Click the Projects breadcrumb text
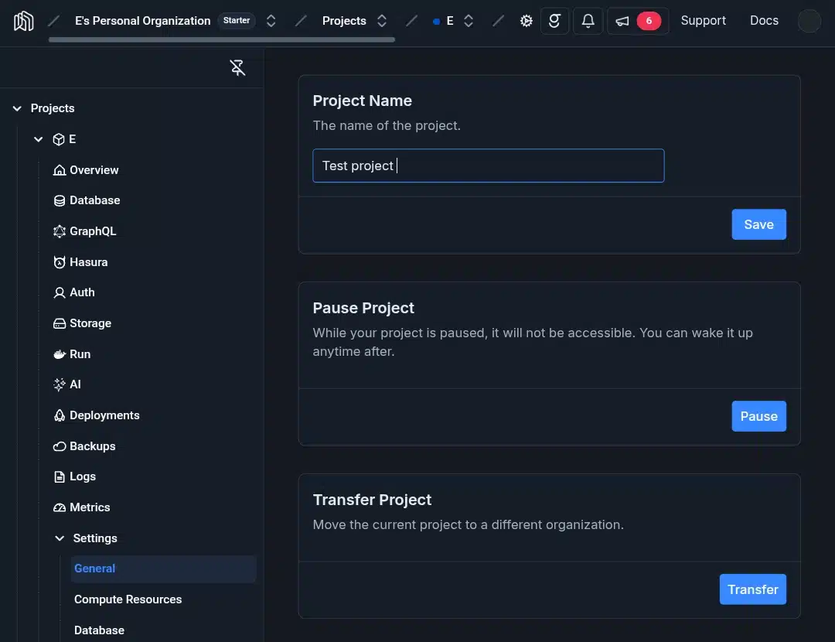This screenshot has height=642, width=835. click(x=344, y=21)
